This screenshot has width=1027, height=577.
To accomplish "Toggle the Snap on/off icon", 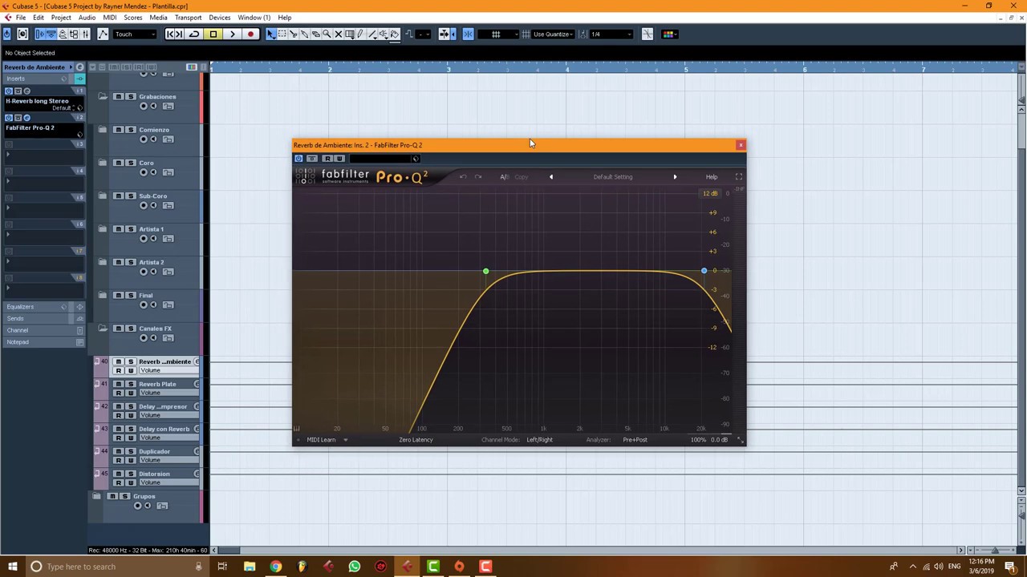I will tap(468, 34).
